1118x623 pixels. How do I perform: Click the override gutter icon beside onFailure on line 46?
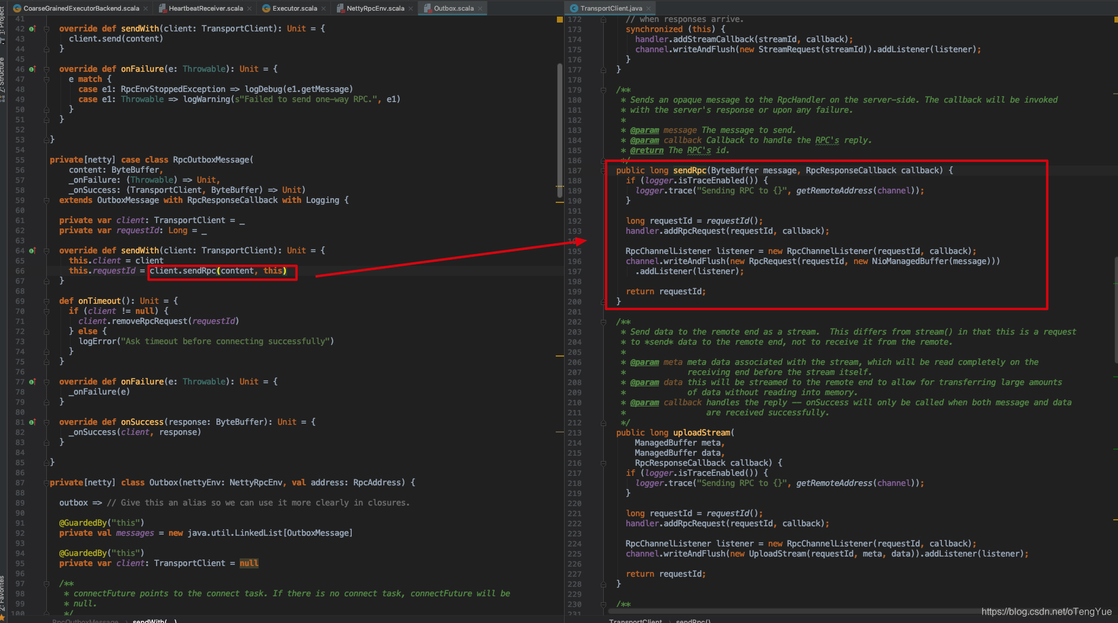pos(32,69)
